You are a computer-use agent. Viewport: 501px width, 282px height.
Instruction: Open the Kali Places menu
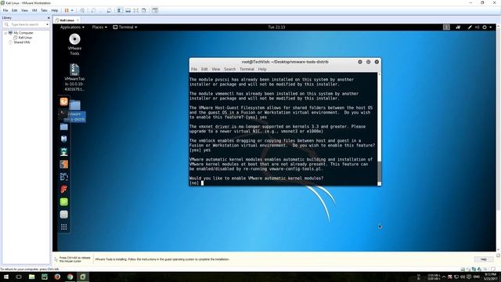pos(99,27)
